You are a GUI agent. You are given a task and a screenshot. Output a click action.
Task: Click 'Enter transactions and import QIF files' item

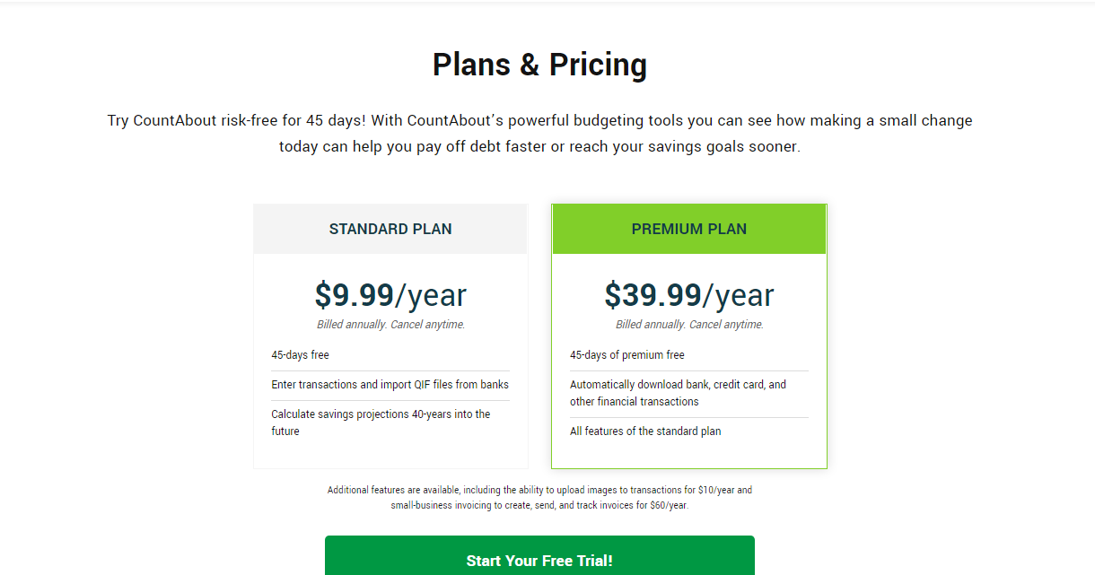390,385
